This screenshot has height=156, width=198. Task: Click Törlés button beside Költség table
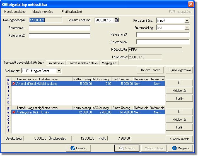click(179, 98)
